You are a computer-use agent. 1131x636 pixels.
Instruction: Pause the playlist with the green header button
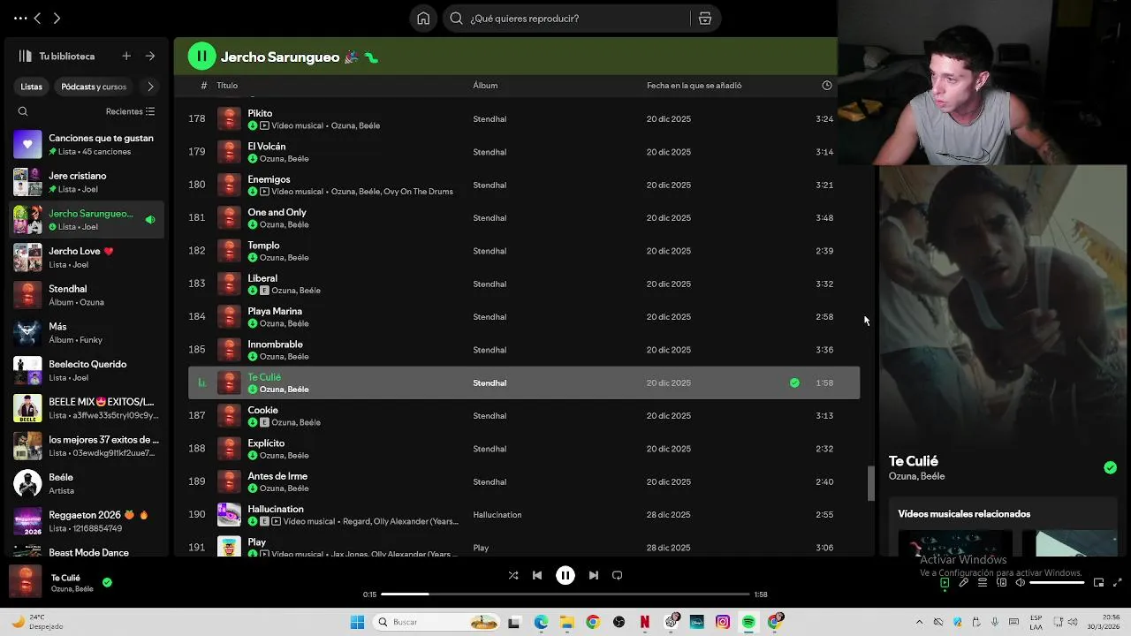point(201,57)
